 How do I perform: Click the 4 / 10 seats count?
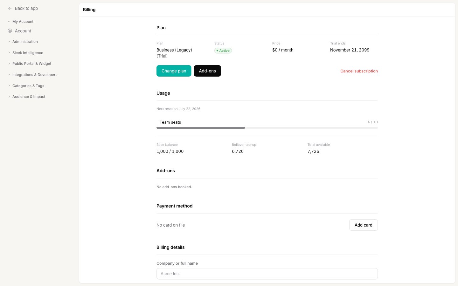[373, 122]
